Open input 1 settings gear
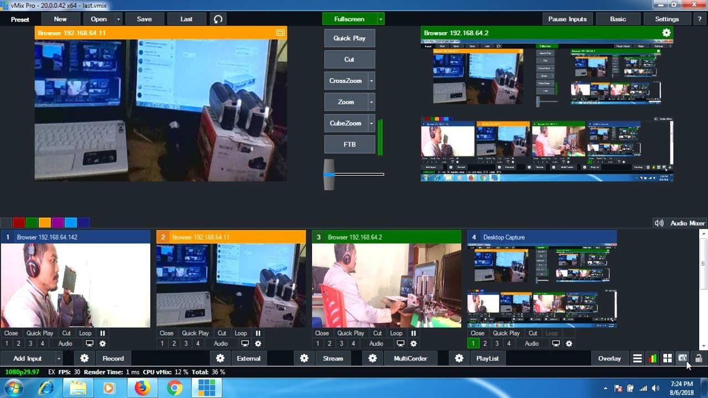708x398 pixels. tap(102, 343)
